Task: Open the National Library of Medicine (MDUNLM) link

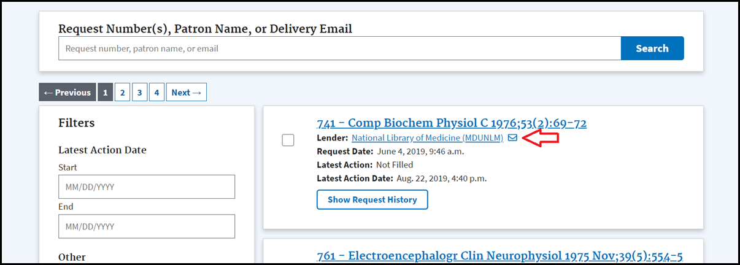Action: coord(427,138)
